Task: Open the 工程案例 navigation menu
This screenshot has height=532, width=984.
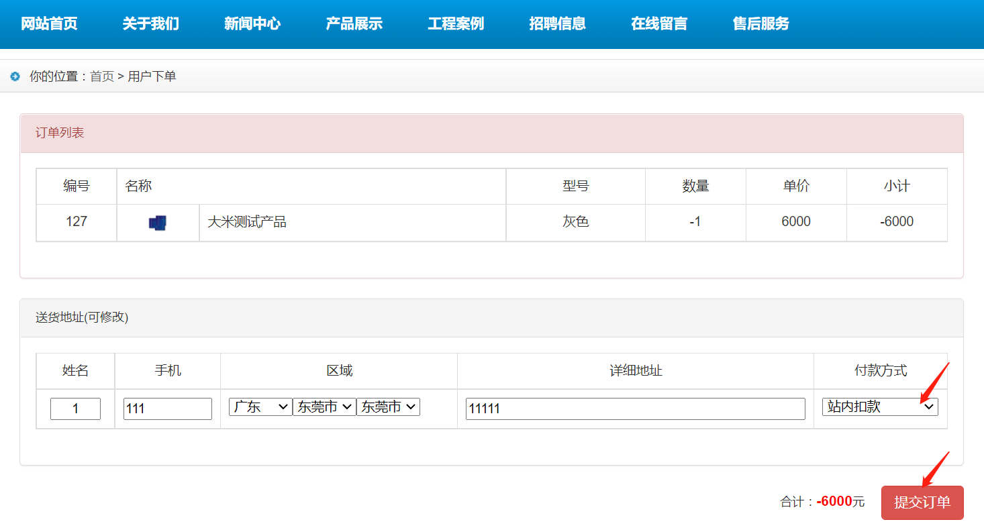Action: 455,23
